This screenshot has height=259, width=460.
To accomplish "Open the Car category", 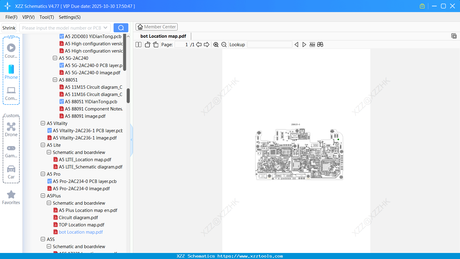I will pyautogui.click(x=11, y=172).
